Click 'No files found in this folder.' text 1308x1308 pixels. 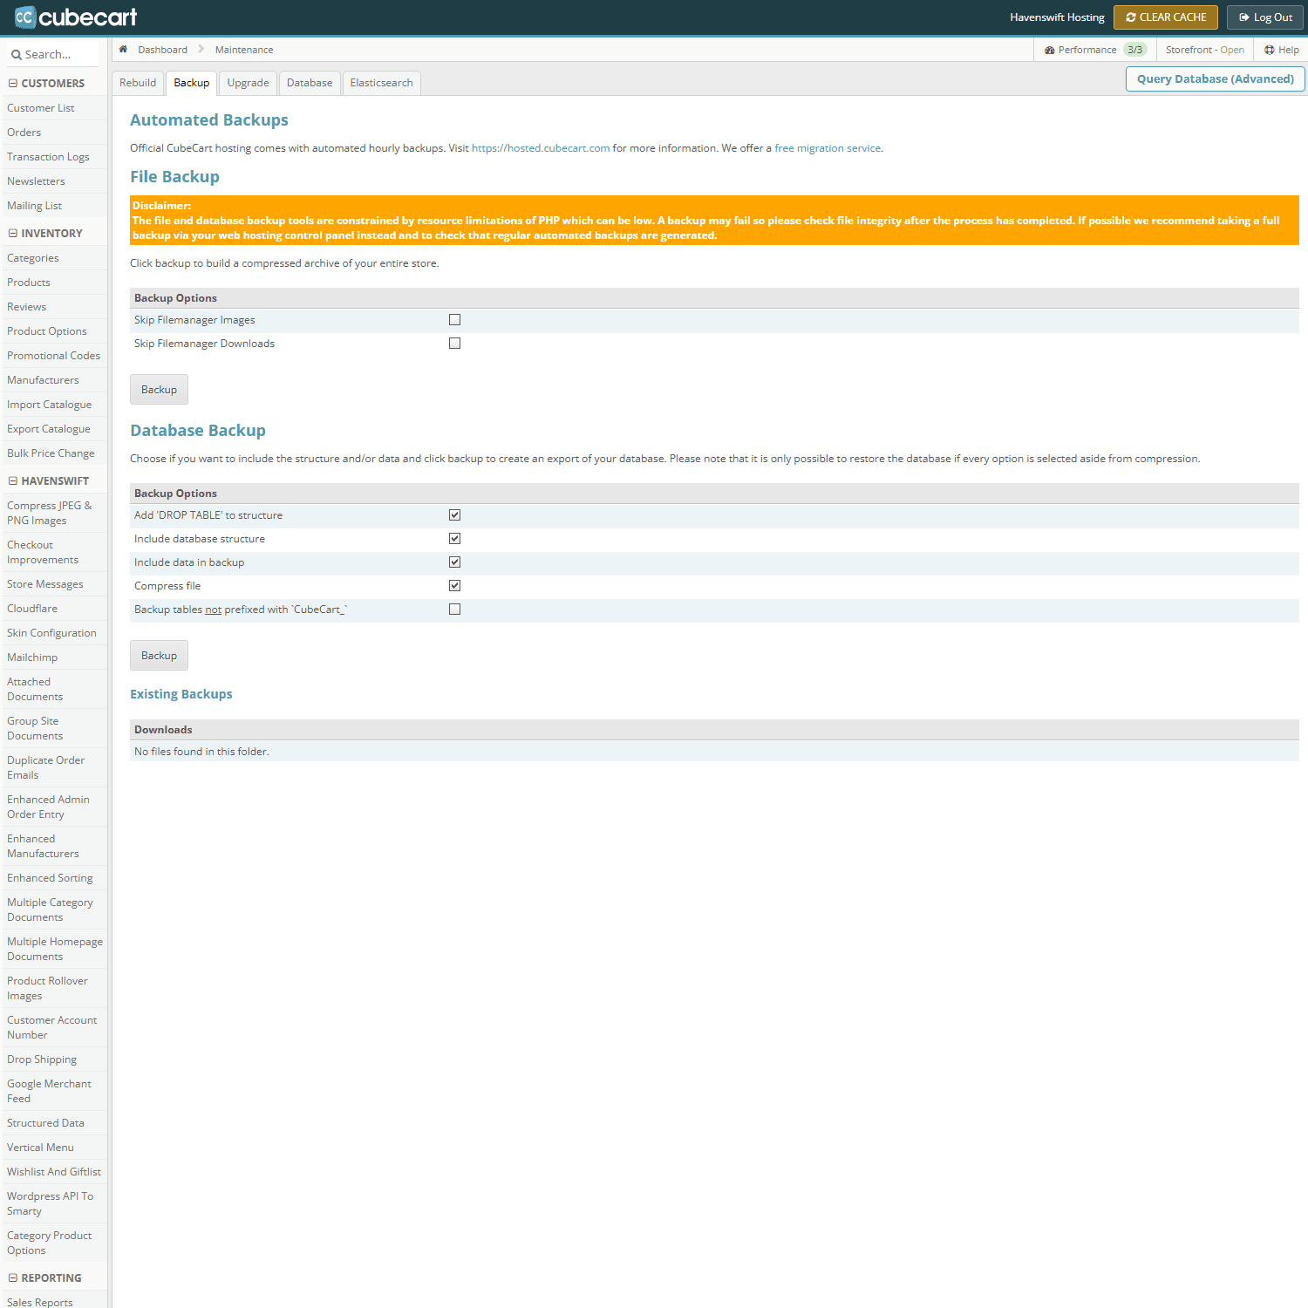point(201,752)
